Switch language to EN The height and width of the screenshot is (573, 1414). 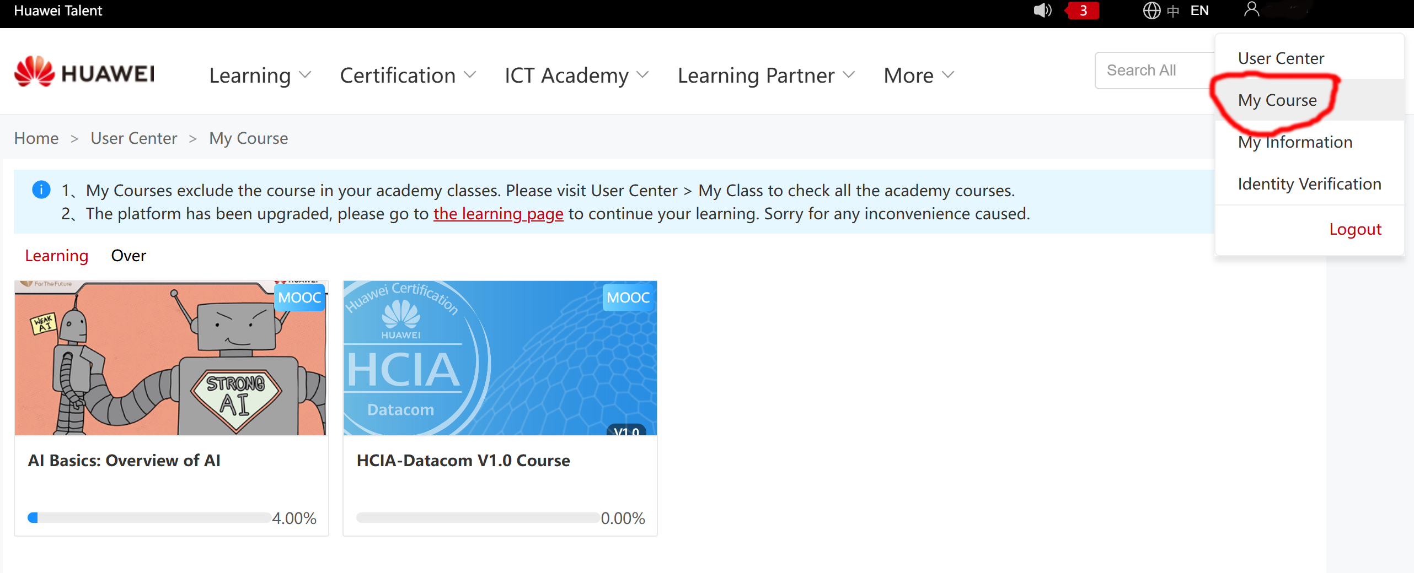(1199, 10)
